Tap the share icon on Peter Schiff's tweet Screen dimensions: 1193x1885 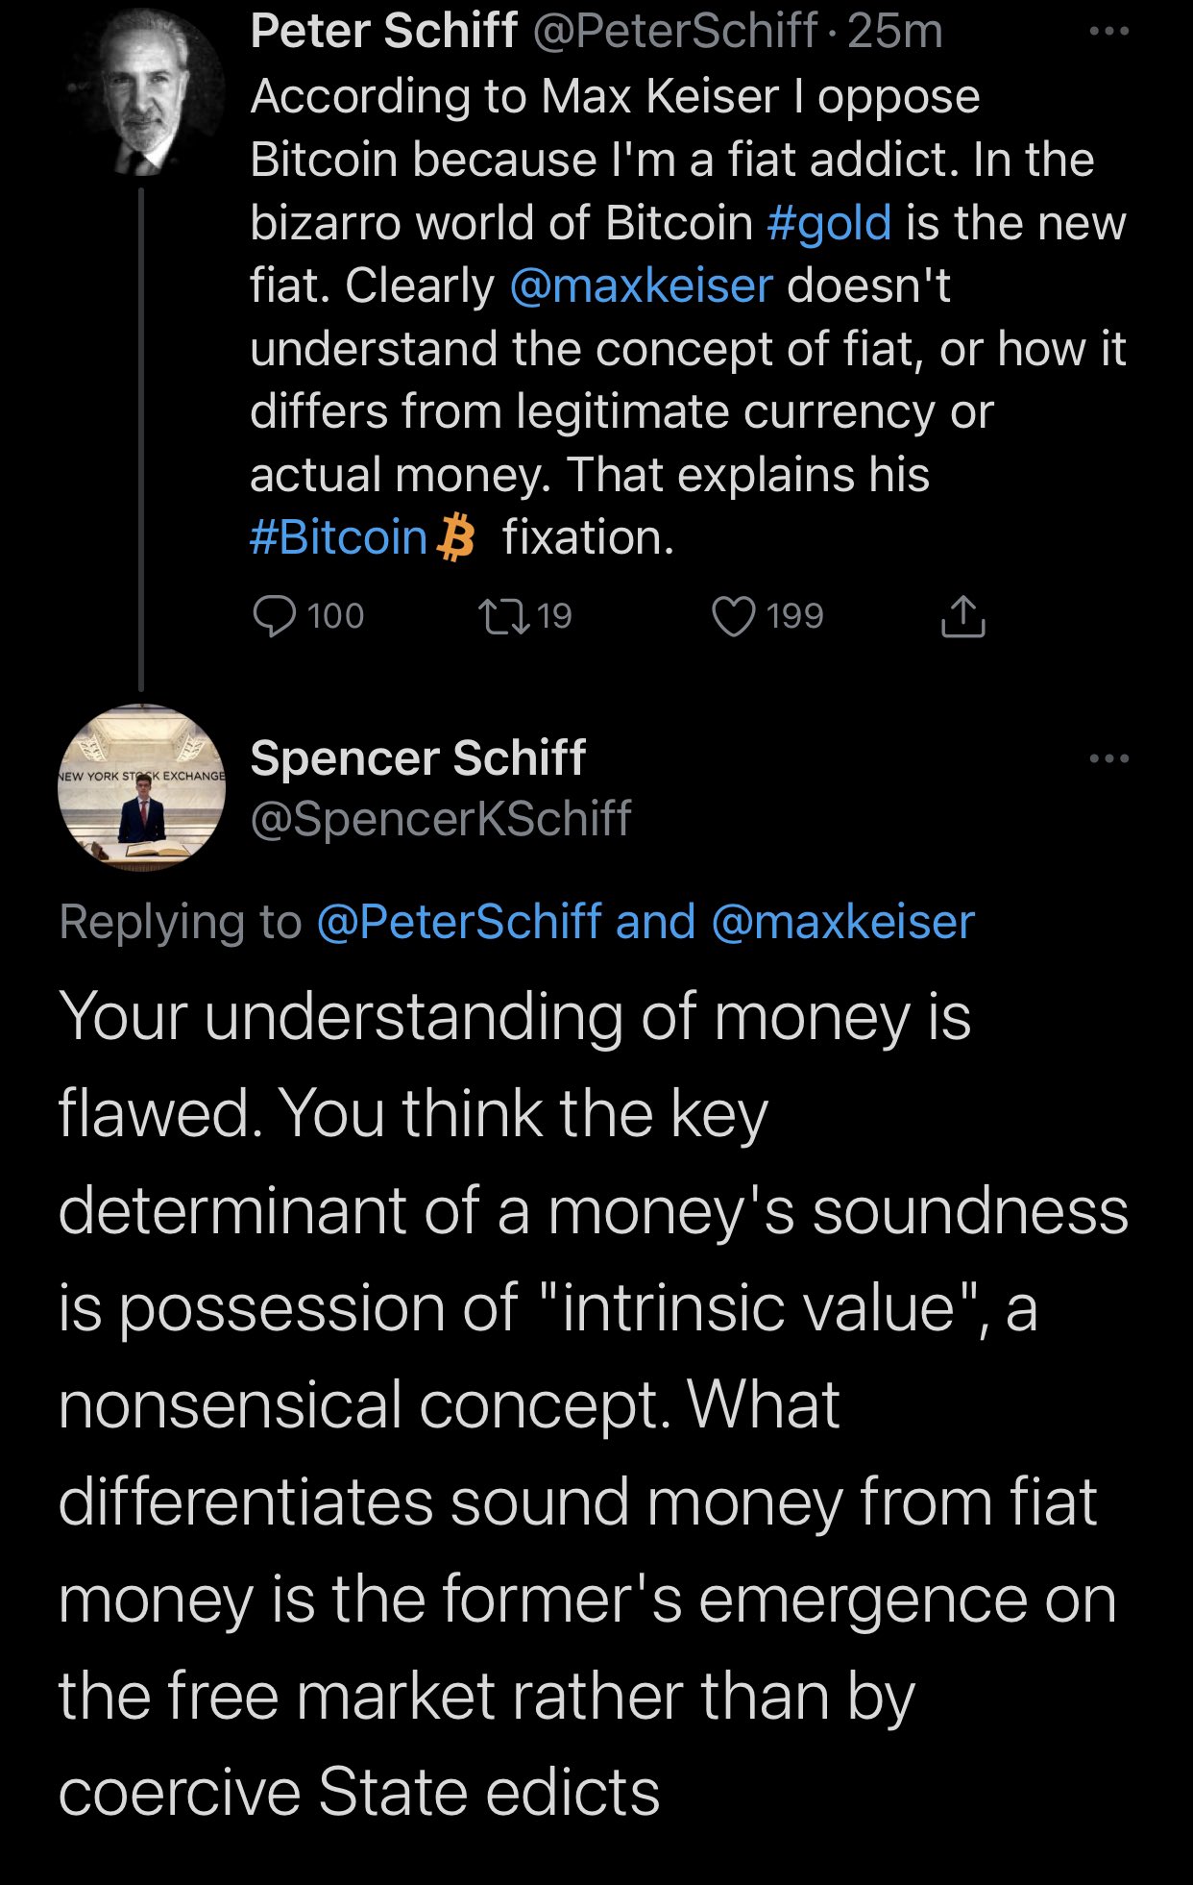[x=962, y=616]
